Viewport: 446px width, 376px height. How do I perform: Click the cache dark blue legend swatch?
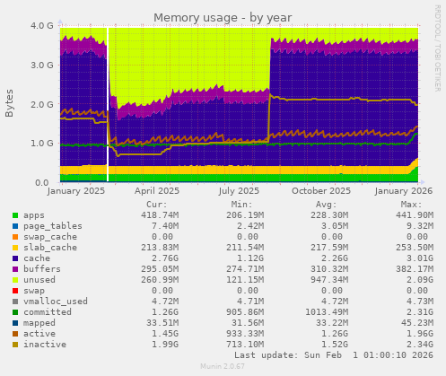15,258
